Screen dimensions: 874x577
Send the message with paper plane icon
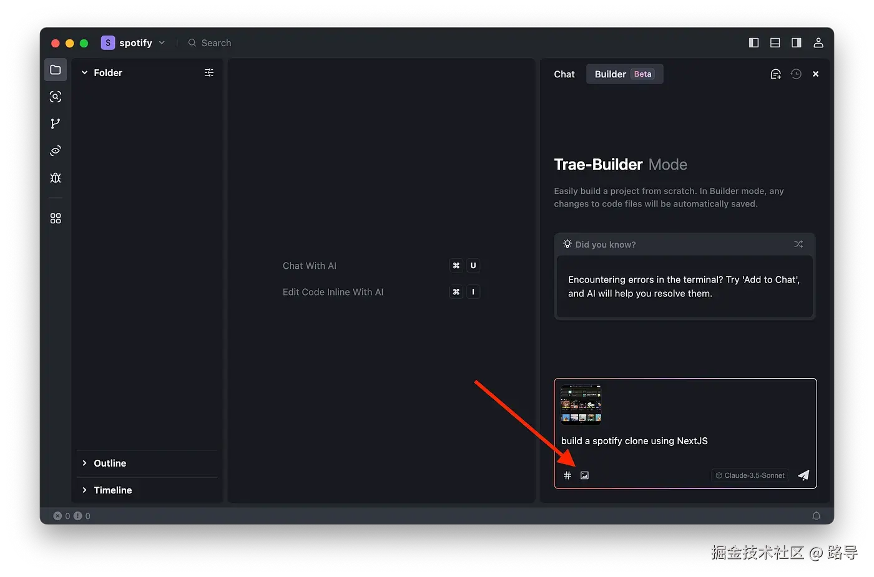pos(803,475)
